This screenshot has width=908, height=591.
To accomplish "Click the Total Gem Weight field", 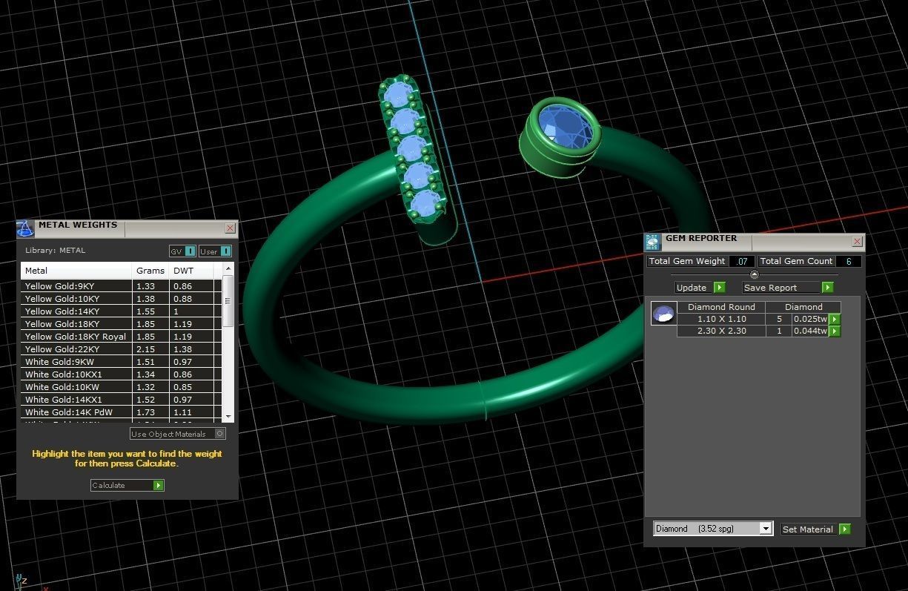I will click(x=741, y=261).
